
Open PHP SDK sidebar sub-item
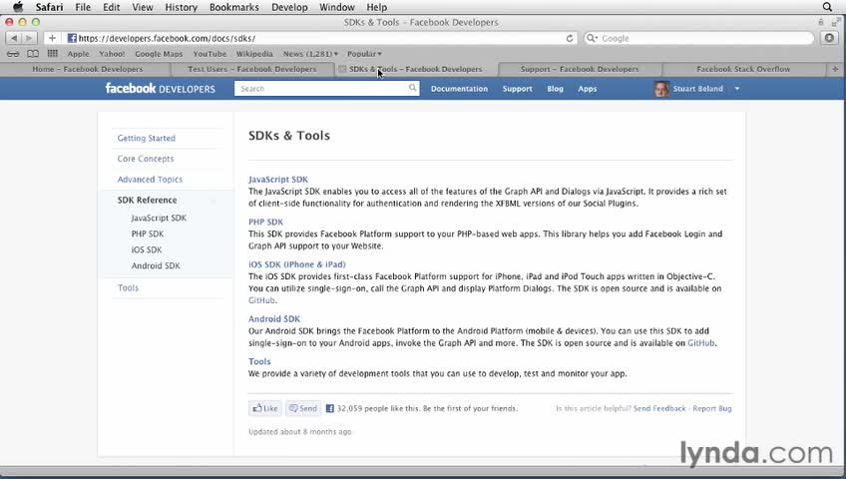(148, 234)
